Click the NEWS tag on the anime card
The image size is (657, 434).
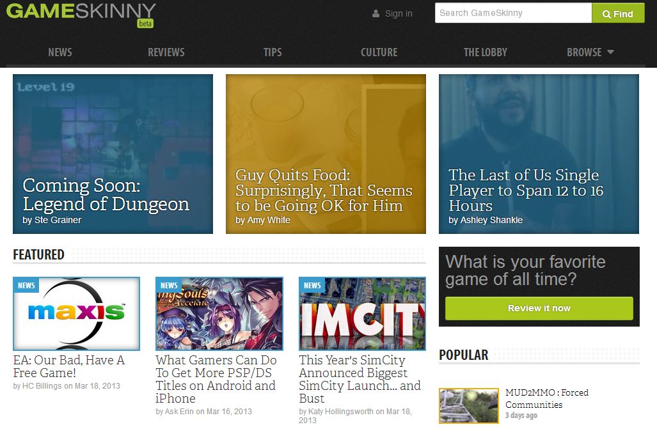click(x=169, y=286)
